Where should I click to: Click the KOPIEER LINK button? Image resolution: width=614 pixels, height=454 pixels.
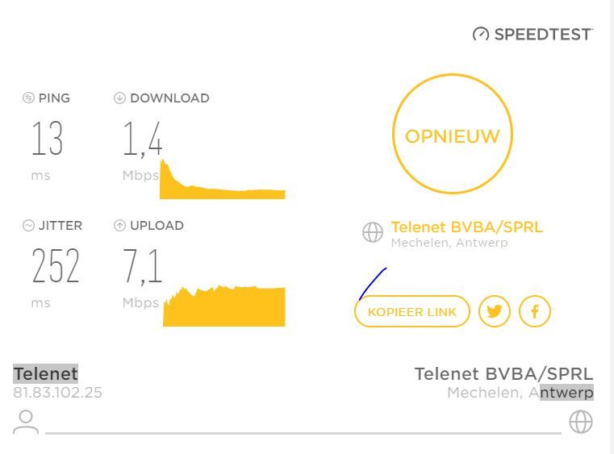click(x=411, y=311)
